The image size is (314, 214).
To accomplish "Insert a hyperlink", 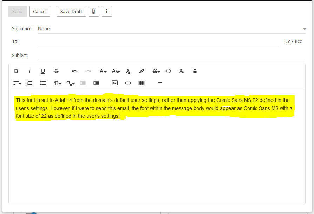I will click(128, 83).
